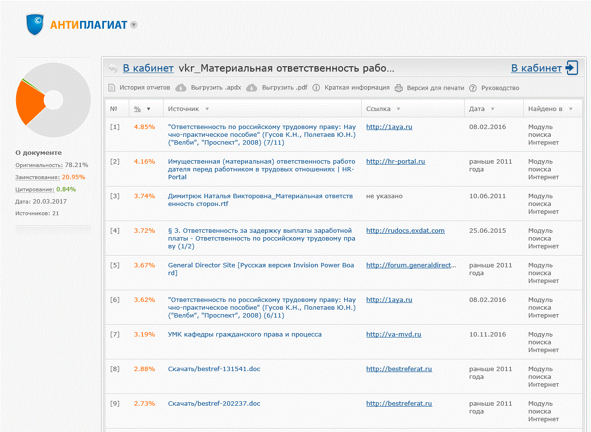Open Дата column filter arrow
The width and height of the screenshot is (591, 432).
point(492,109)
